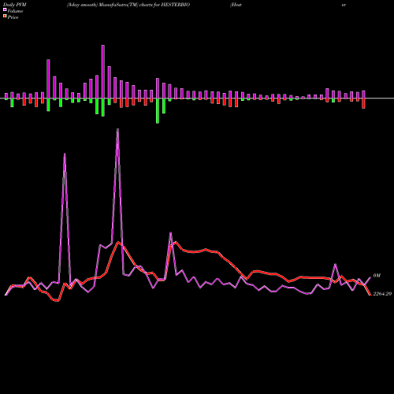Click the 2264.20 price value label
Image resolution: width=394 pixels, height=394 pixels.
coord(382,294)
